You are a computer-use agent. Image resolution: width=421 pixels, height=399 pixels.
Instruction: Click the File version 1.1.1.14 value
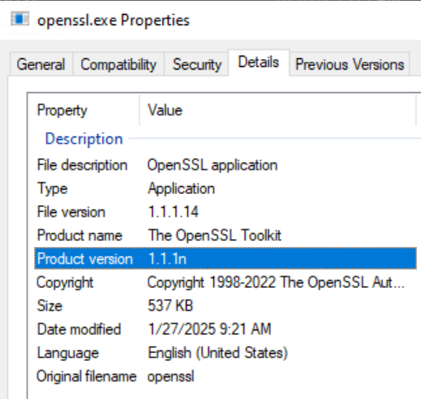click(x=173, y=212)
